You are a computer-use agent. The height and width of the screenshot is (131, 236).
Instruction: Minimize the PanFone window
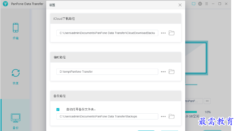(213, 4)
